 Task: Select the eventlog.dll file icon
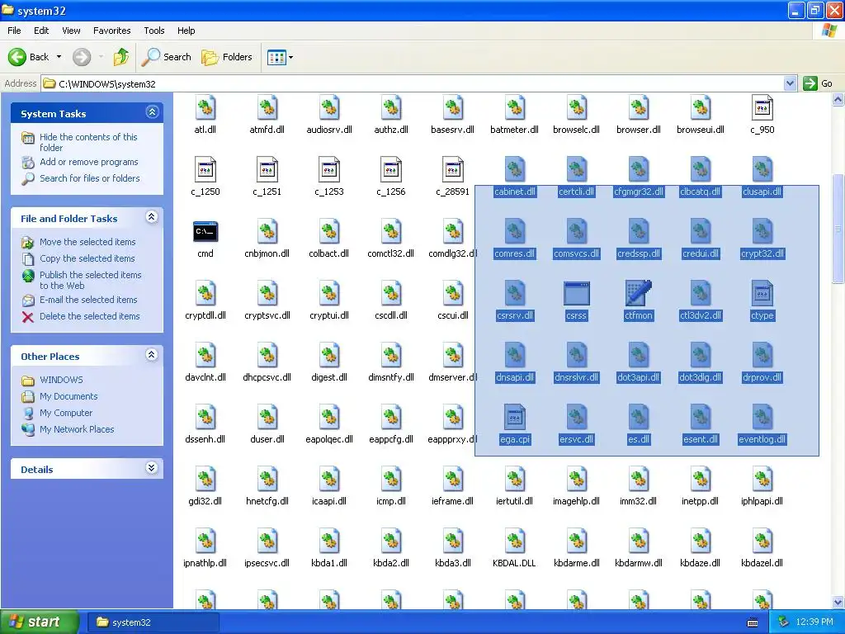(x=762, y=417)
